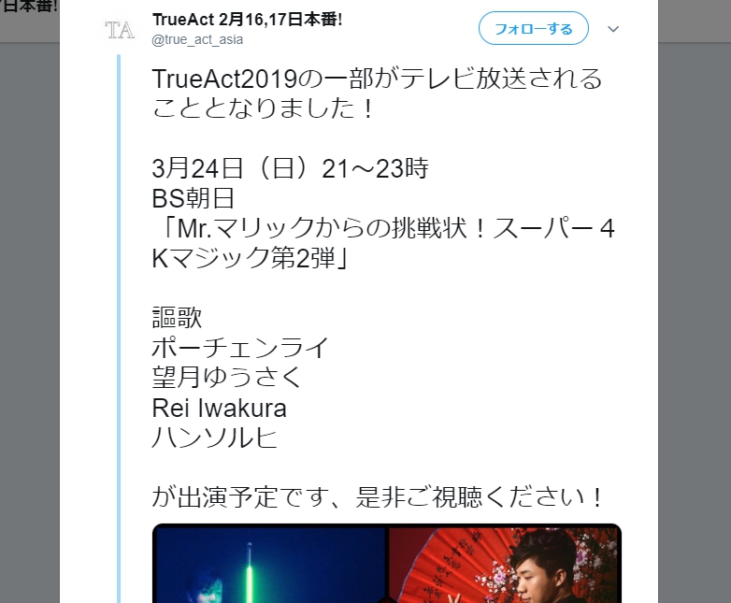
Task: Click the performer name ハンソルヒ
Action: point(215,438)
